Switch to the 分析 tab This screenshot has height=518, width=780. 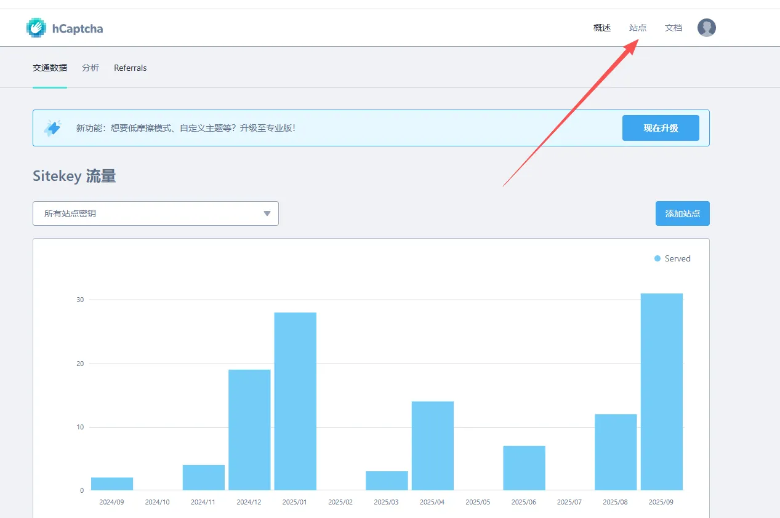(x=90, y=68)
